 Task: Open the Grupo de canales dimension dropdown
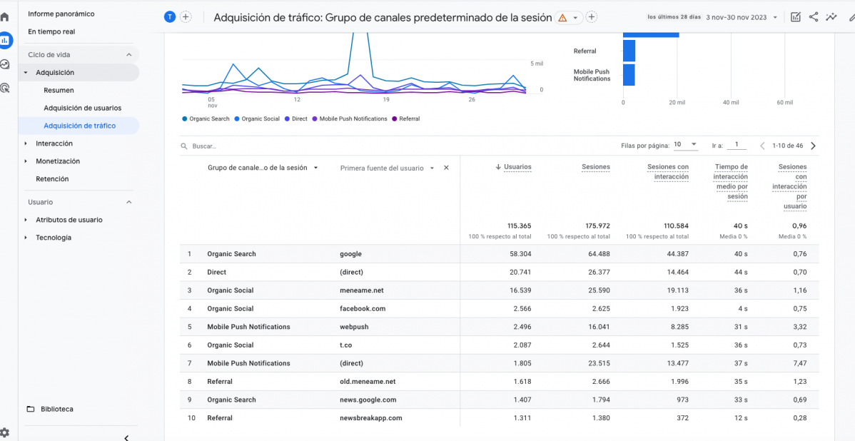pyautogui.click(x=263, y=168)
